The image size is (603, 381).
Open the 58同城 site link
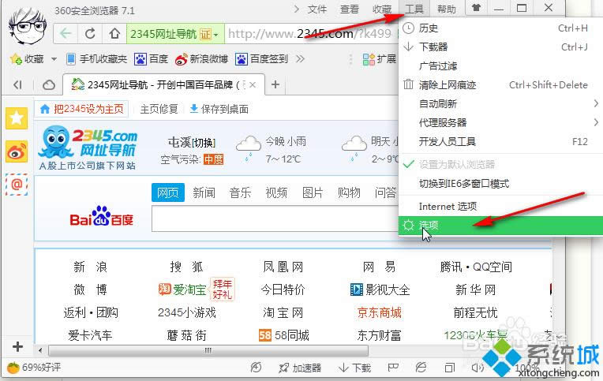[x=284, y=335]
